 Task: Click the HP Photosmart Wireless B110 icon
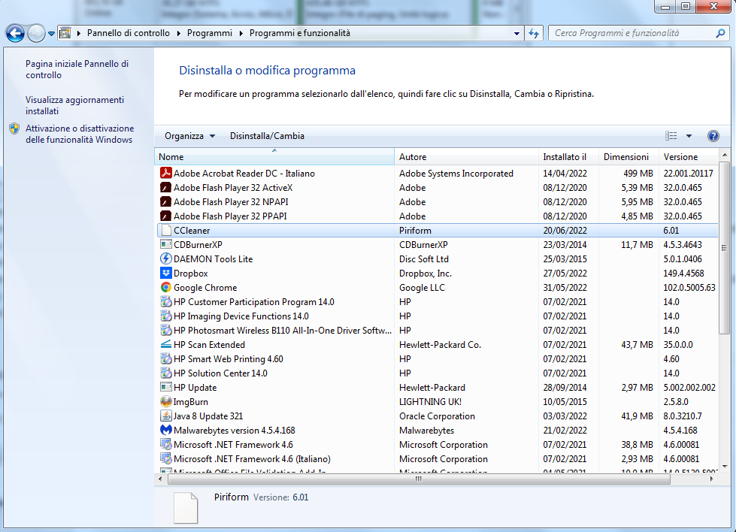pos(165,331)
